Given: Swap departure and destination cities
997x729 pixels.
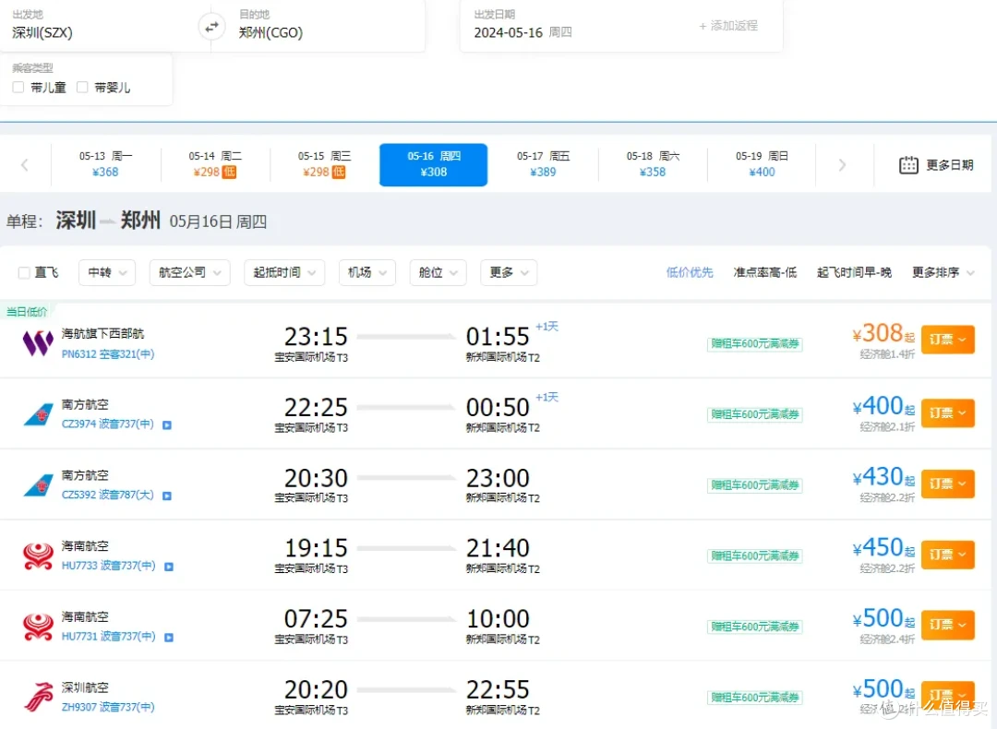Looking at the screenshot, I should tap(211, 27).
